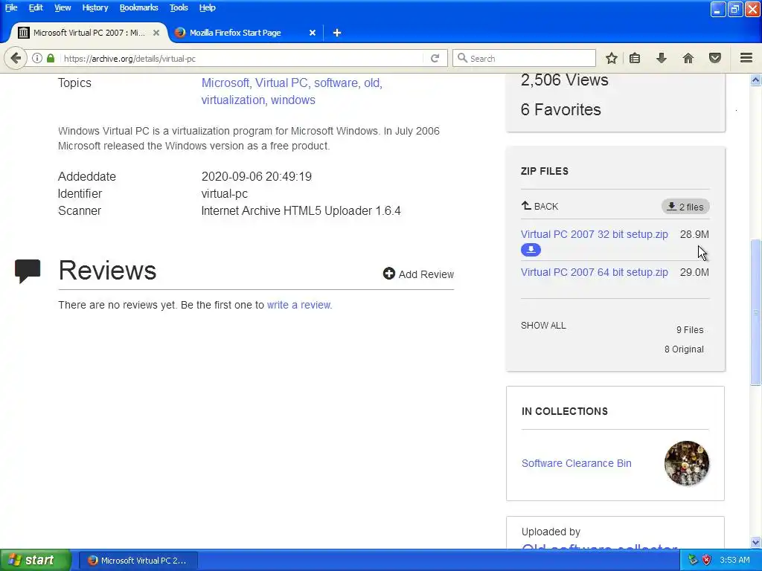Open the windows topic link

(293, 100)
